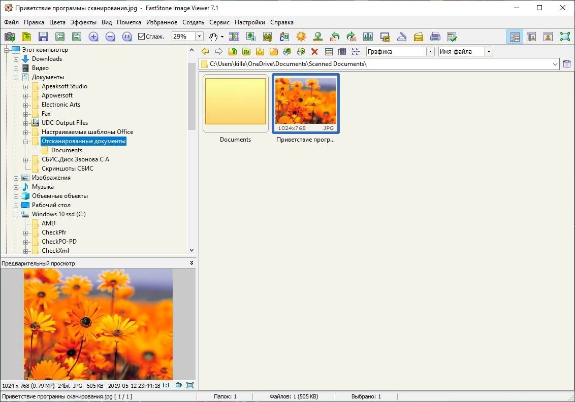Click the fit preview icon left of the last icon
575x402 pixels.
pos(178,385)
